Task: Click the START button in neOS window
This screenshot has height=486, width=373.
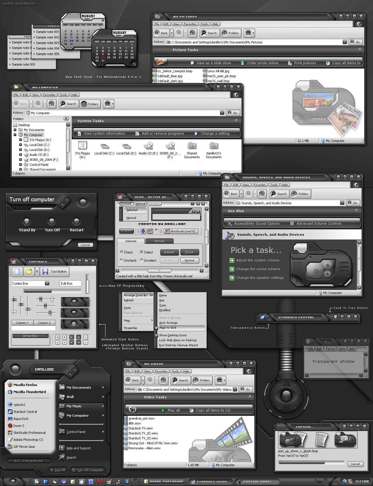Action: 126,231
